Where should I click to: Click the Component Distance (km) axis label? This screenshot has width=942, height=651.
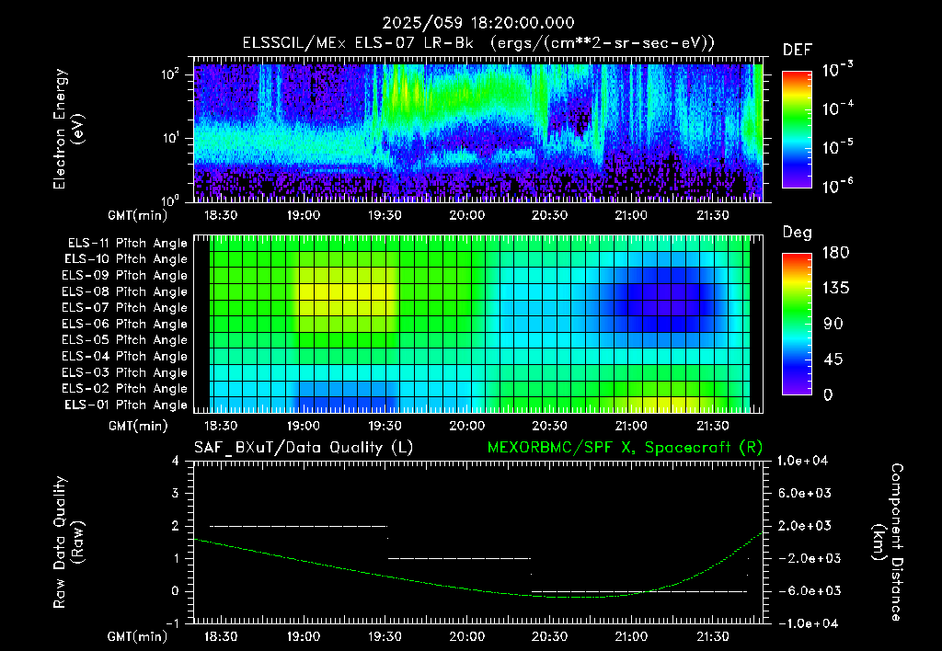[x=889, y=542]
